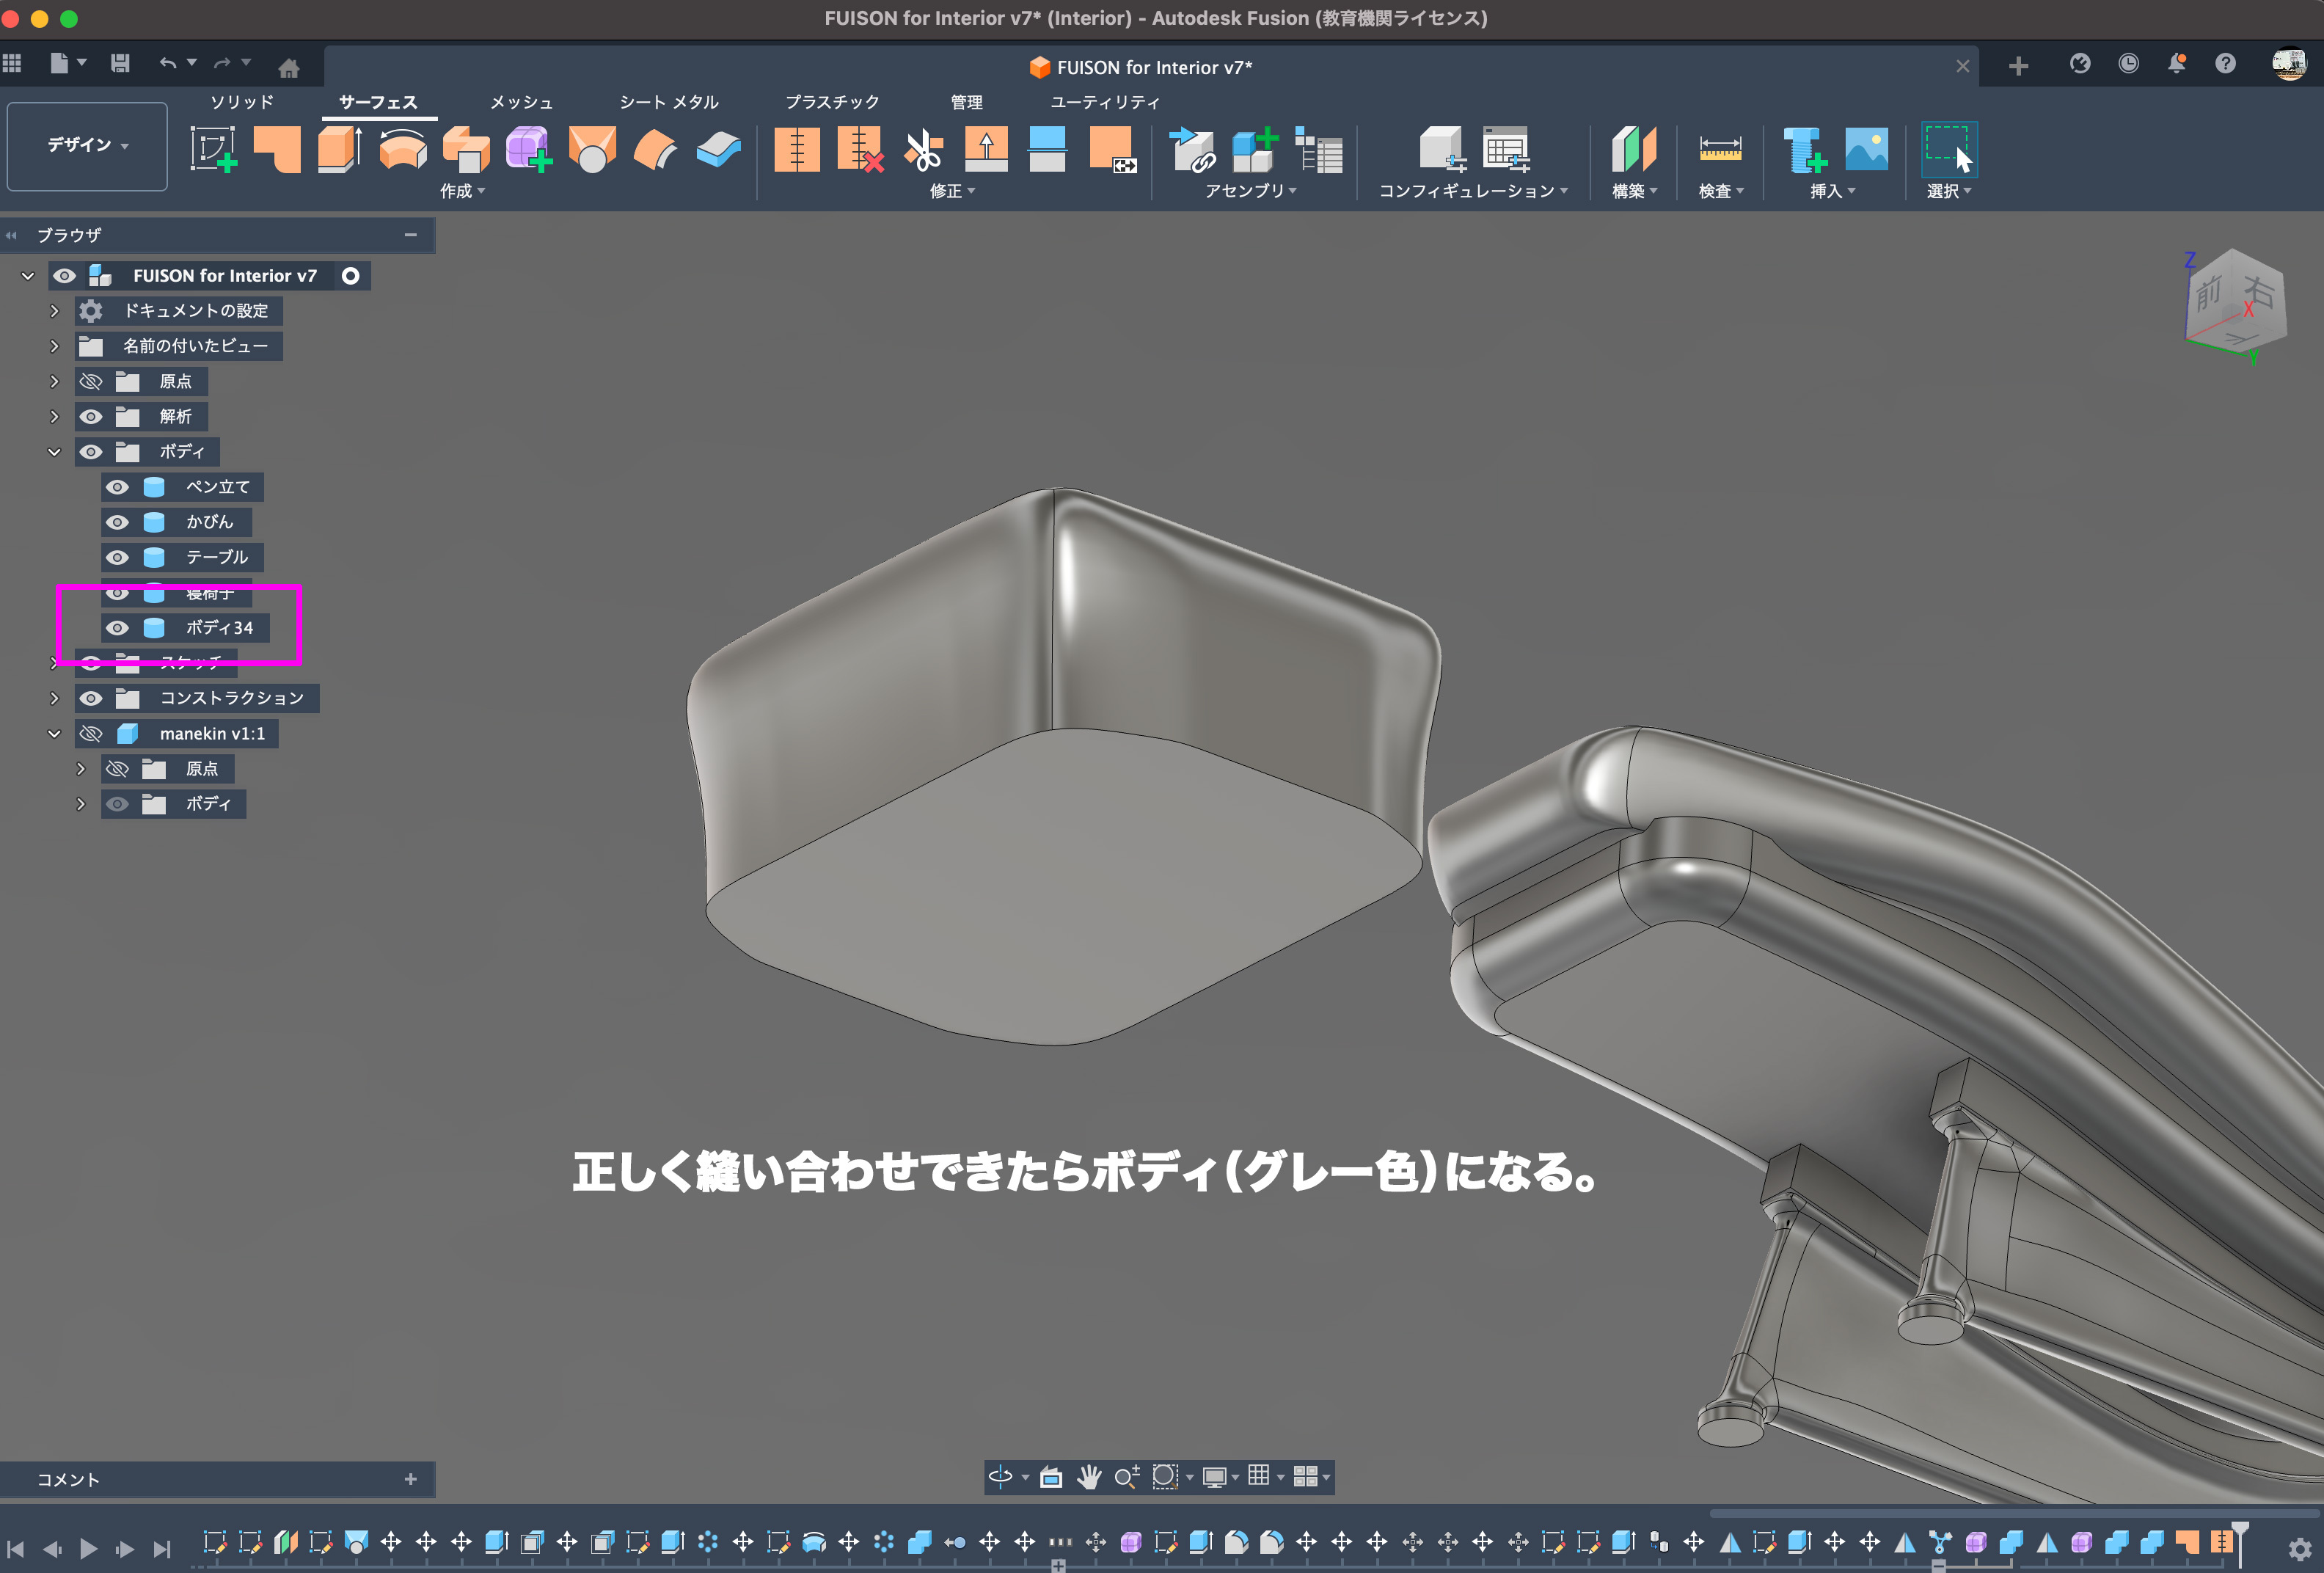This screenshot has height=1573, width=2324.
Task: Click the Insert image icon
Action: 1866,150
